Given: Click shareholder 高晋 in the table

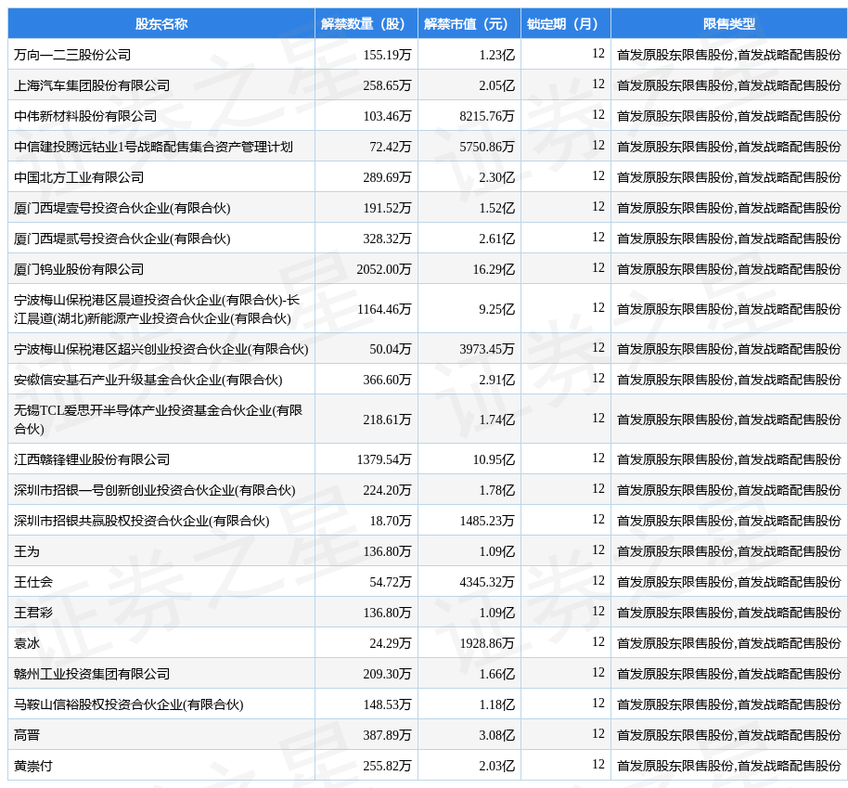Looking at the screenshot, I should pyautogui.click(x=27, y=735).
